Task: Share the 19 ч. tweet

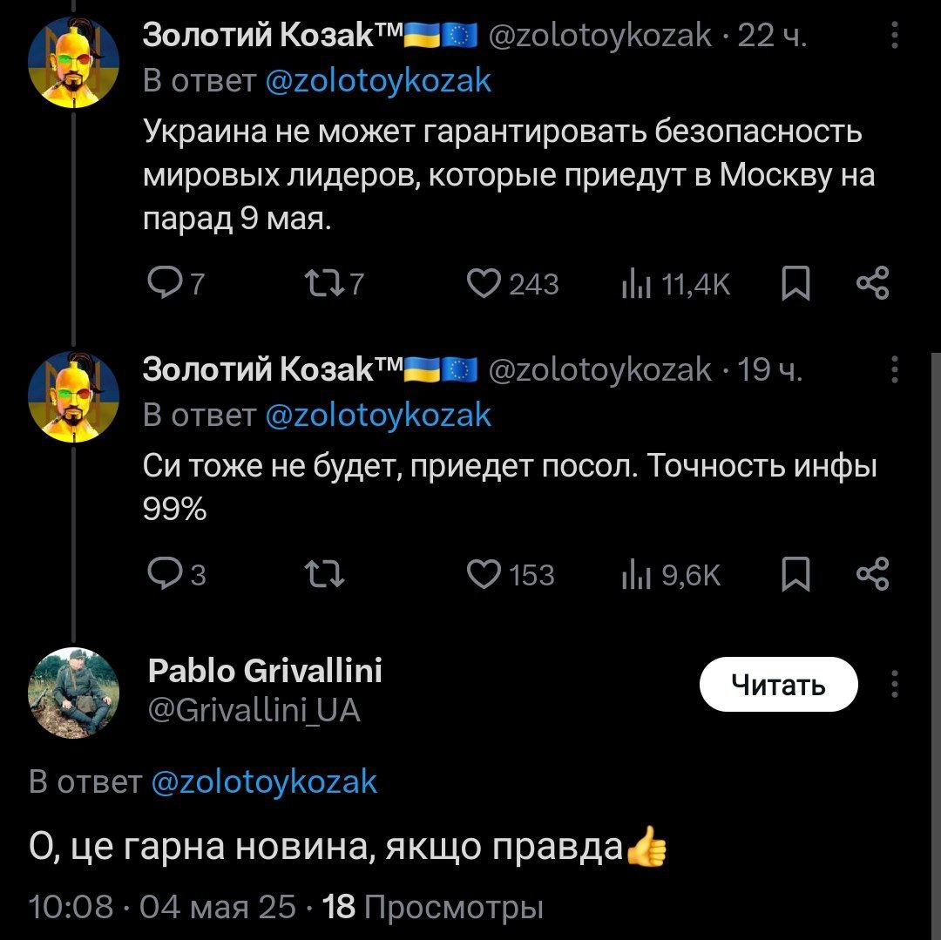Action: click(x=872, y=574)
